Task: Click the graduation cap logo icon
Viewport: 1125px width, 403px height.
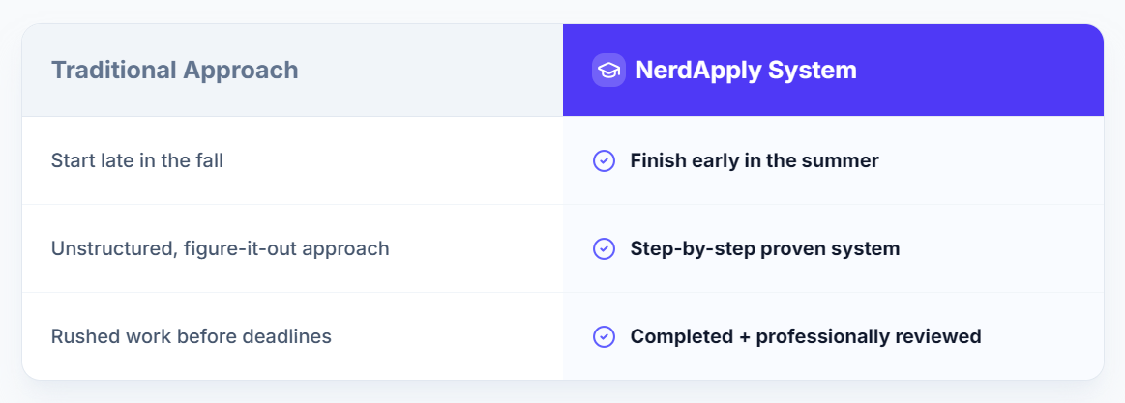Action: click(608, 71)
